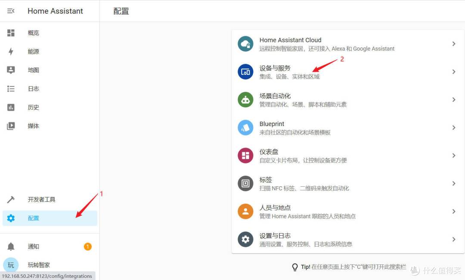The width and height of the screenshot is (465, 280).
Task: Open 媒体 from the sidebar
Action: 50,126
